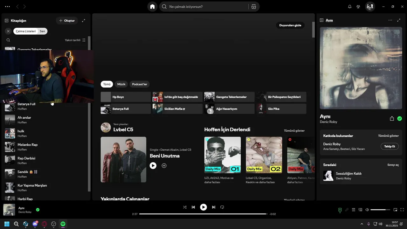Open the Sicilian Mafia shortcut tile
This screenshot has width=407, height=229.
pyautogui.click(x=177, y=109)
